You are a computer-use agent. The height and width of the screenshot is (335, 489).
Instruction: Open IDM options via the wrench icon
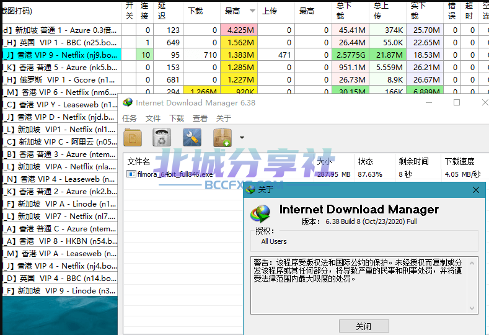point(192,137)
